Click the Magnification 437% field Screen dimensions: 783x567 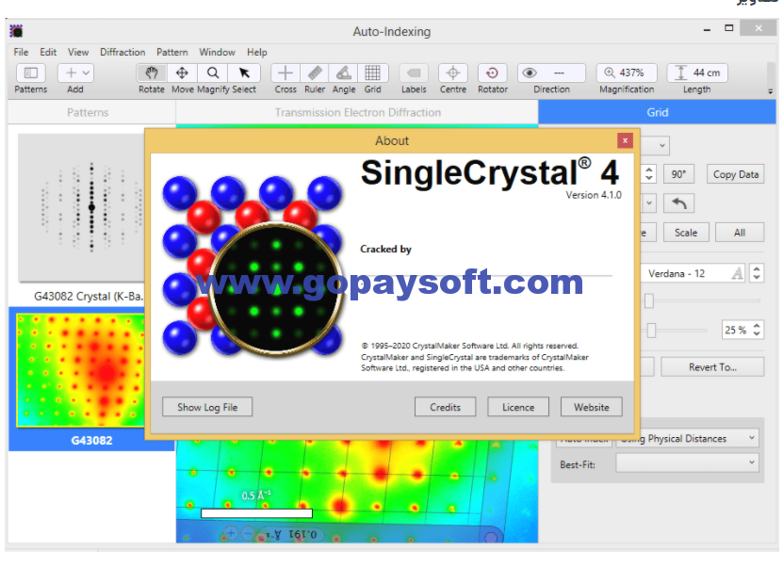pyautogui.click(x=627, y=73)
